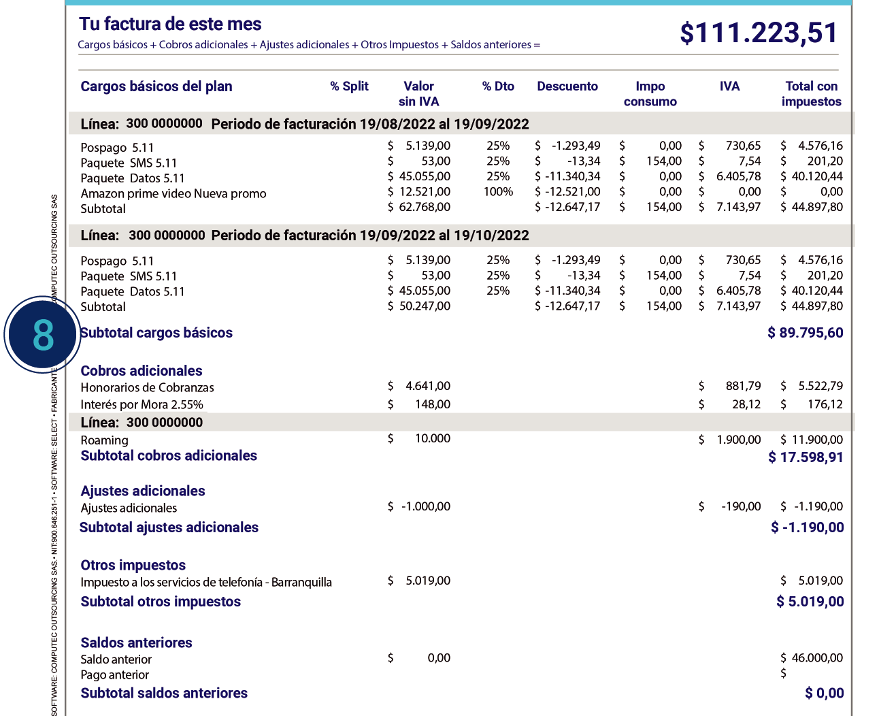Select the "Impo consumo" column header
The height and width of the screenshot is (716, 896).
(x=650, y=94)
